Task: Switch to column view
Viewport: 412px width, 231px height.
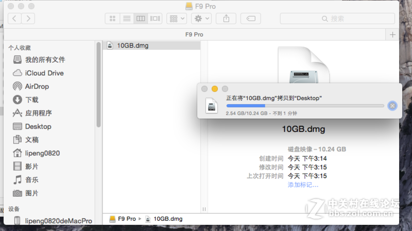Action: [141, 19]
